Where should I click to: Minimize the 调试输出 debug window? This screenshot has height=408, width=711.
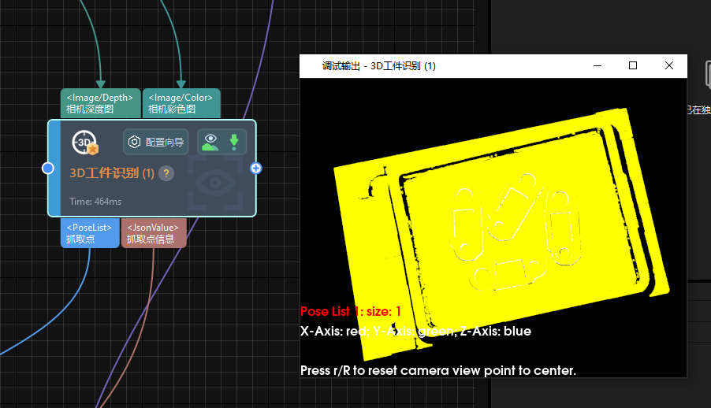pos(597,65)
